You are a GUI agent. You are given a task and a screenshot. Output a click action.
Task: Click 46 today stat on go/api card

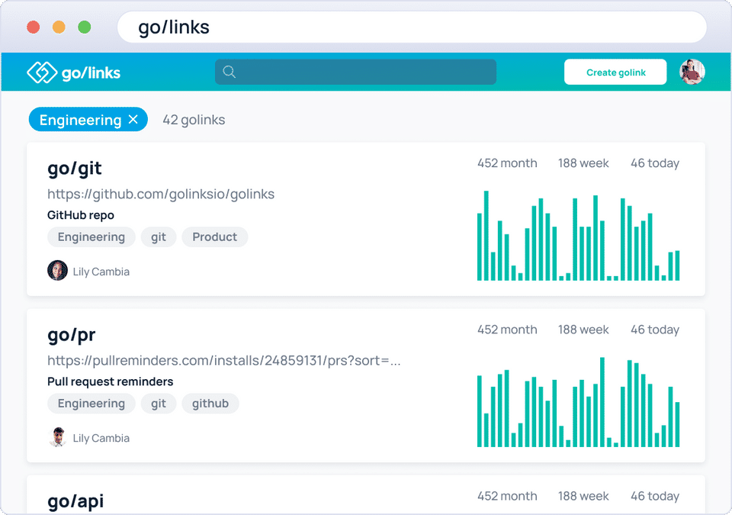(x=655, y=496)
